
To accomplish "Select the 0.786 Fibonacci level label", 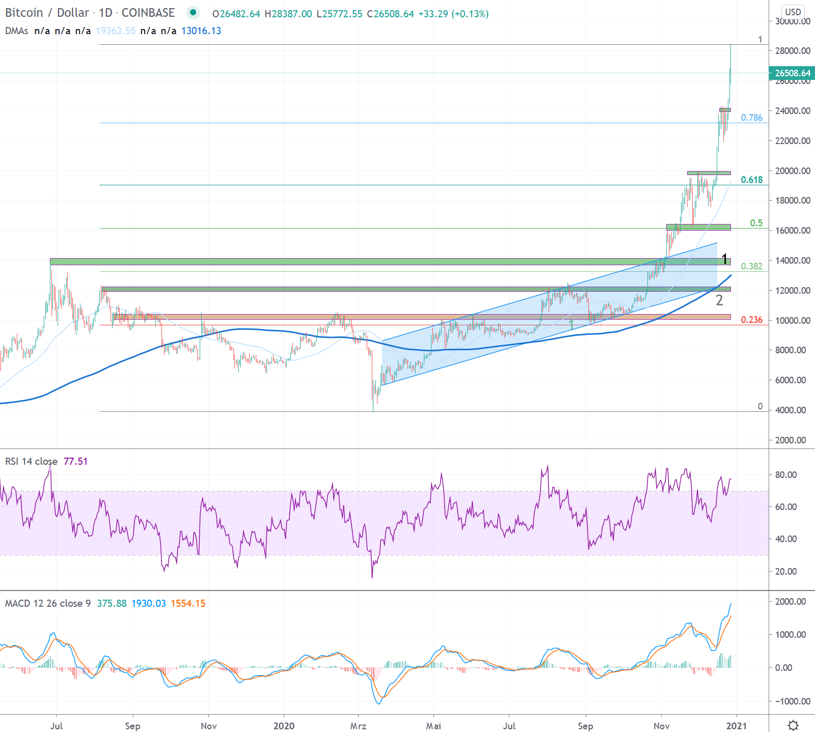I will [751, 118].
